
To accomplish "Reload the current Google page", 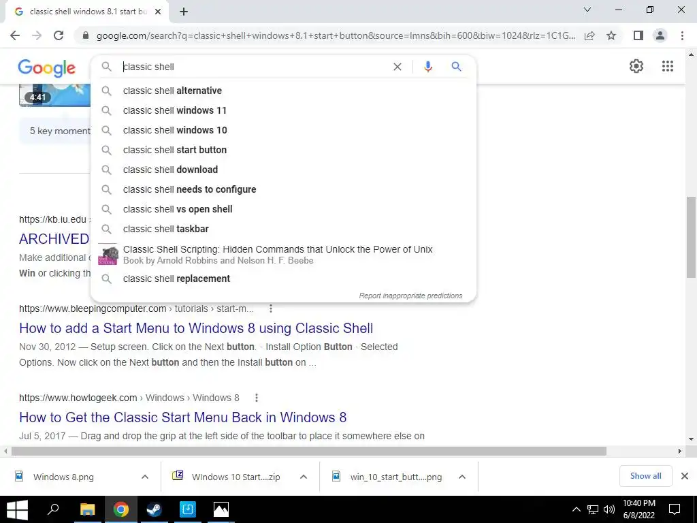I will 59,35.
